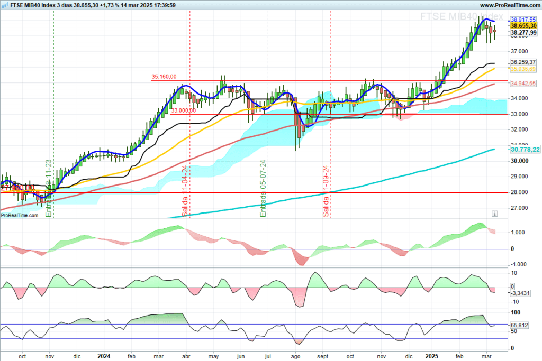The width and height of the screenshot is (542, 361).
Task: Select the 35.160,00 resistance line label
Action: pos(164,77)
